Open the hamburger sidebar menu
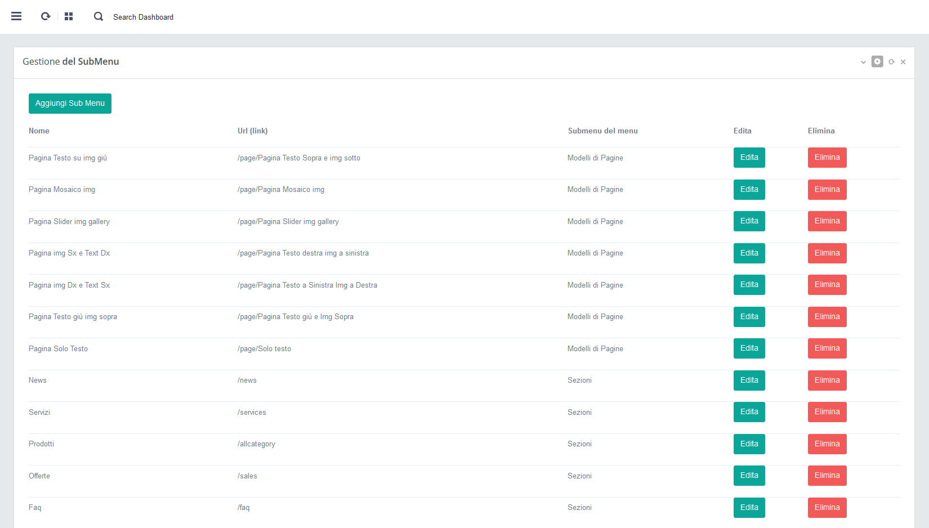This screenshot has width=929, height=528. [16, 16]
